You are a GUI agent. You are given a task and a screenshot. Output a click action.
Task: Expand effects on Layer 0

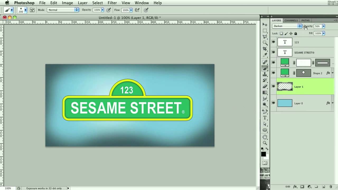[333, 103]
